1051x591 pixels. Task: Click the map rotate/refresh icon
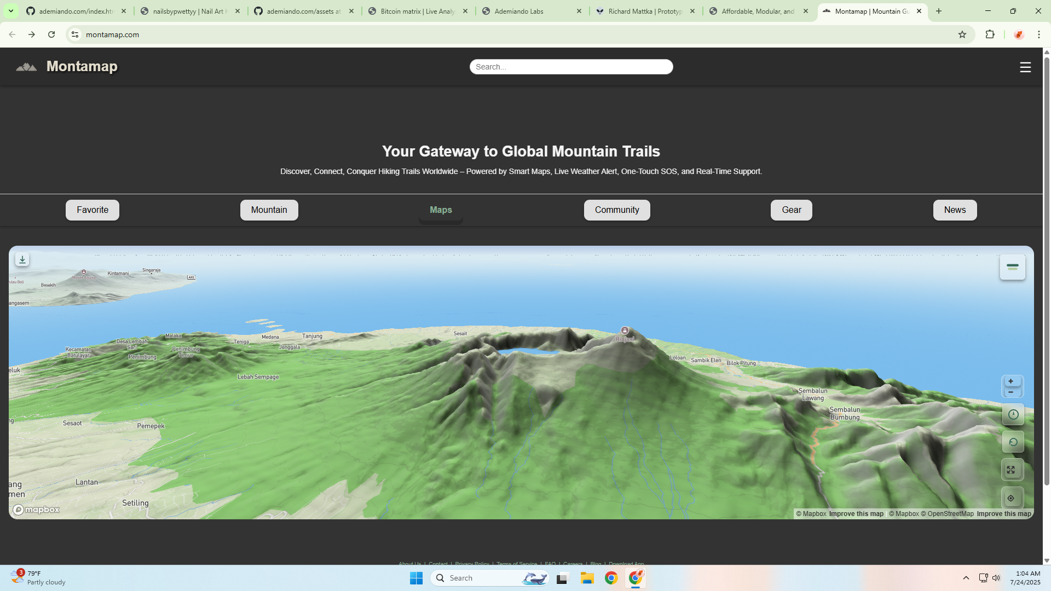1013,442
